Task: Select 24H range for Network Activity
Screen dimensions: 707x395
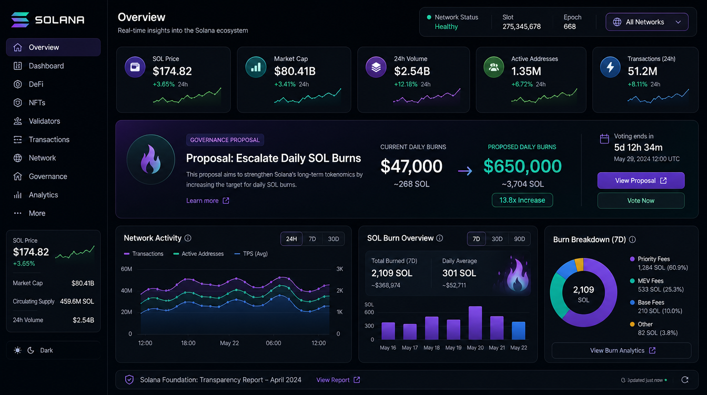Action: [x=291, y=239]
